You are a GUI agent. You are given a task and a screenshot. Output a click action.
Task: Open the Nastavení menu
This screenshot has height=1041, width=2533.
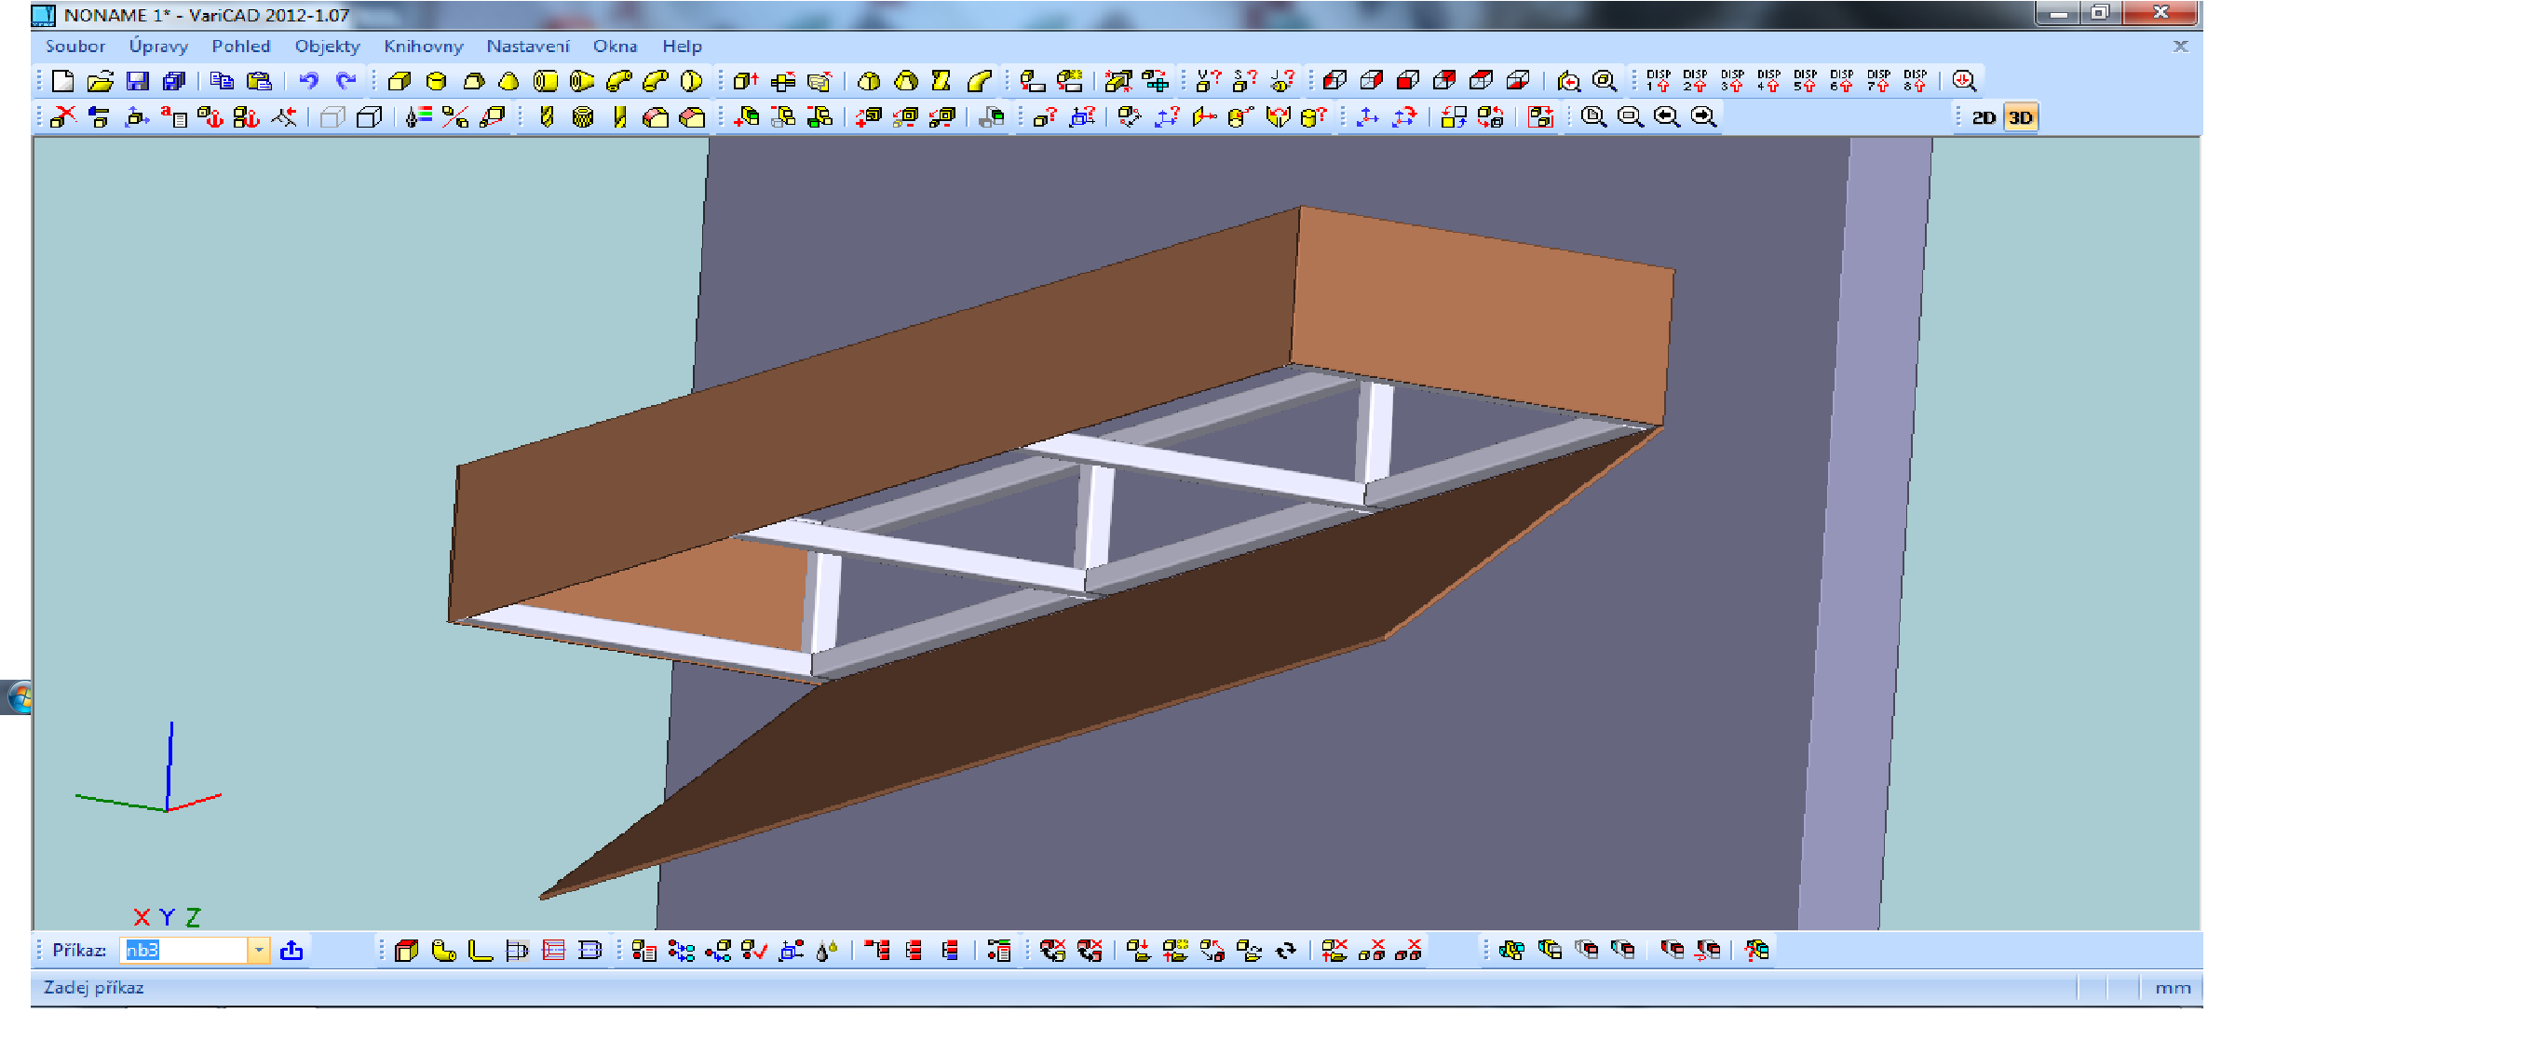(x=527, y=47)
